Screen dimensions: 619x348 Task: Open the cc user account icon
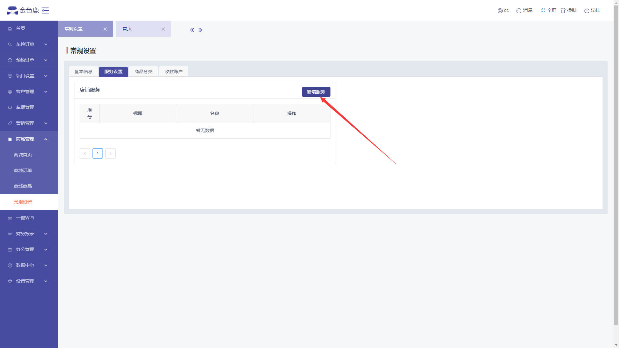coord(500,11)
